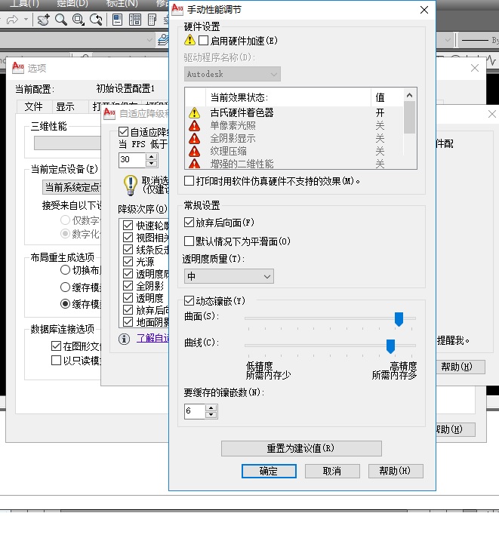Check 以只读模式 option in 选项 dialog
The width and height of the screenshot is (499, 547).
[56, 360]
